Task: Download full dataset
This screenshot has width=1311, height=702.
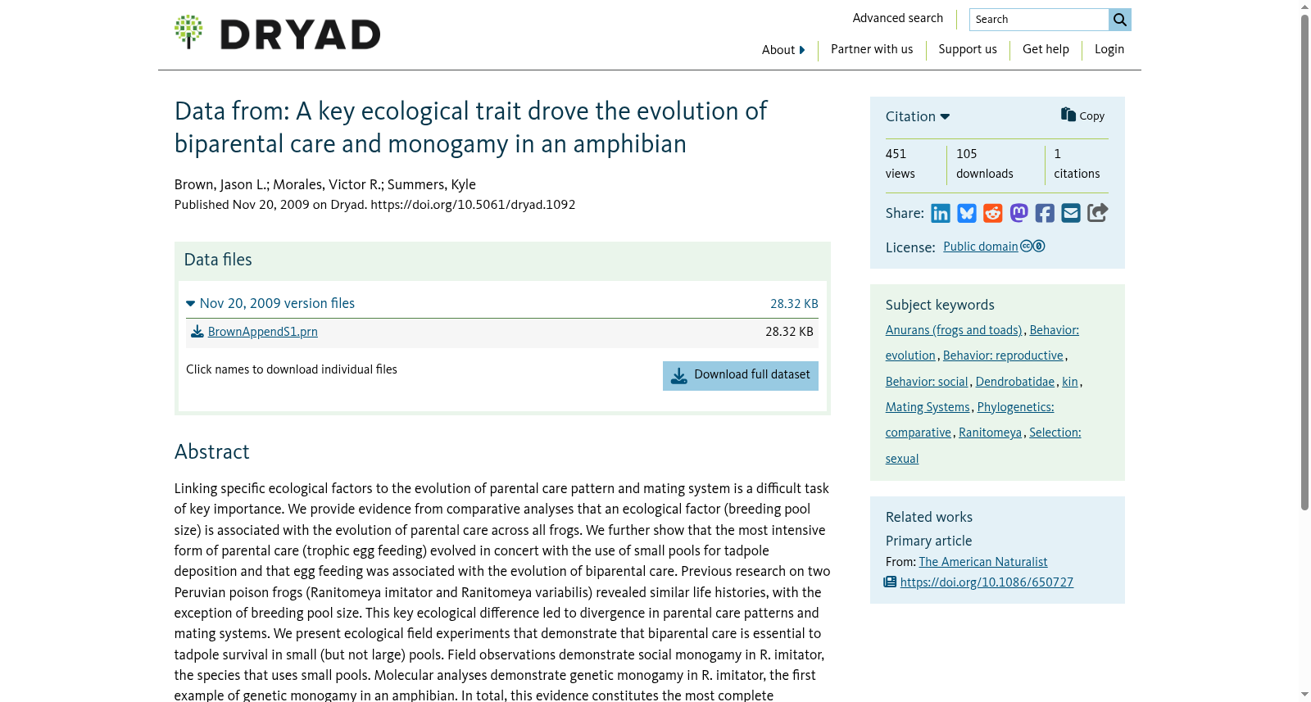Action: [x=741, y=376]
